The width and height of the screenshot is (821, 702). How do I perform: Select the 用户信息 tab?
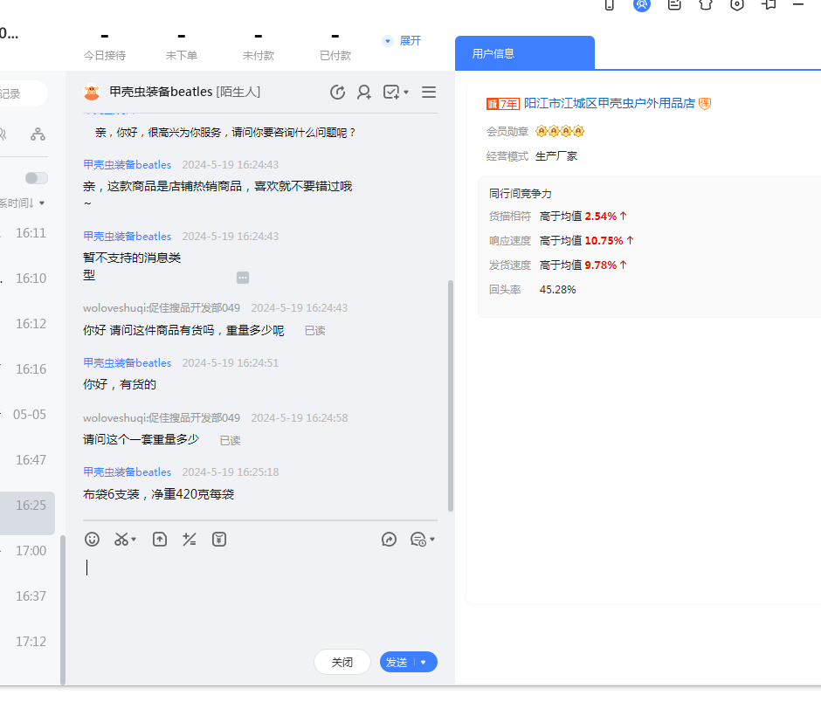[x=524, y=53]
